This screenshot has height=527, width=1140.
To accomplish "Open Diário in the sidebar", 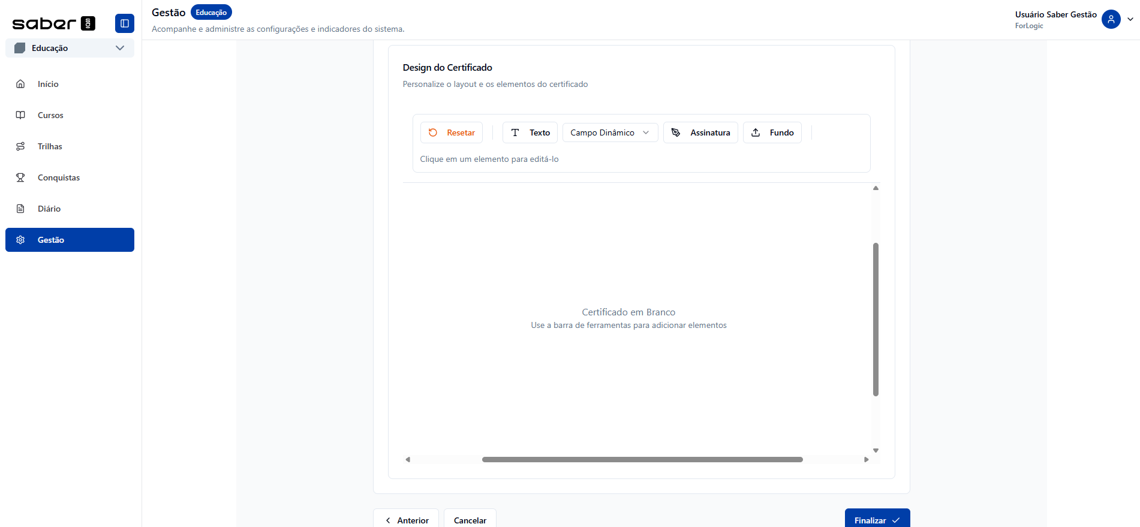I will (x=49, y=209).
